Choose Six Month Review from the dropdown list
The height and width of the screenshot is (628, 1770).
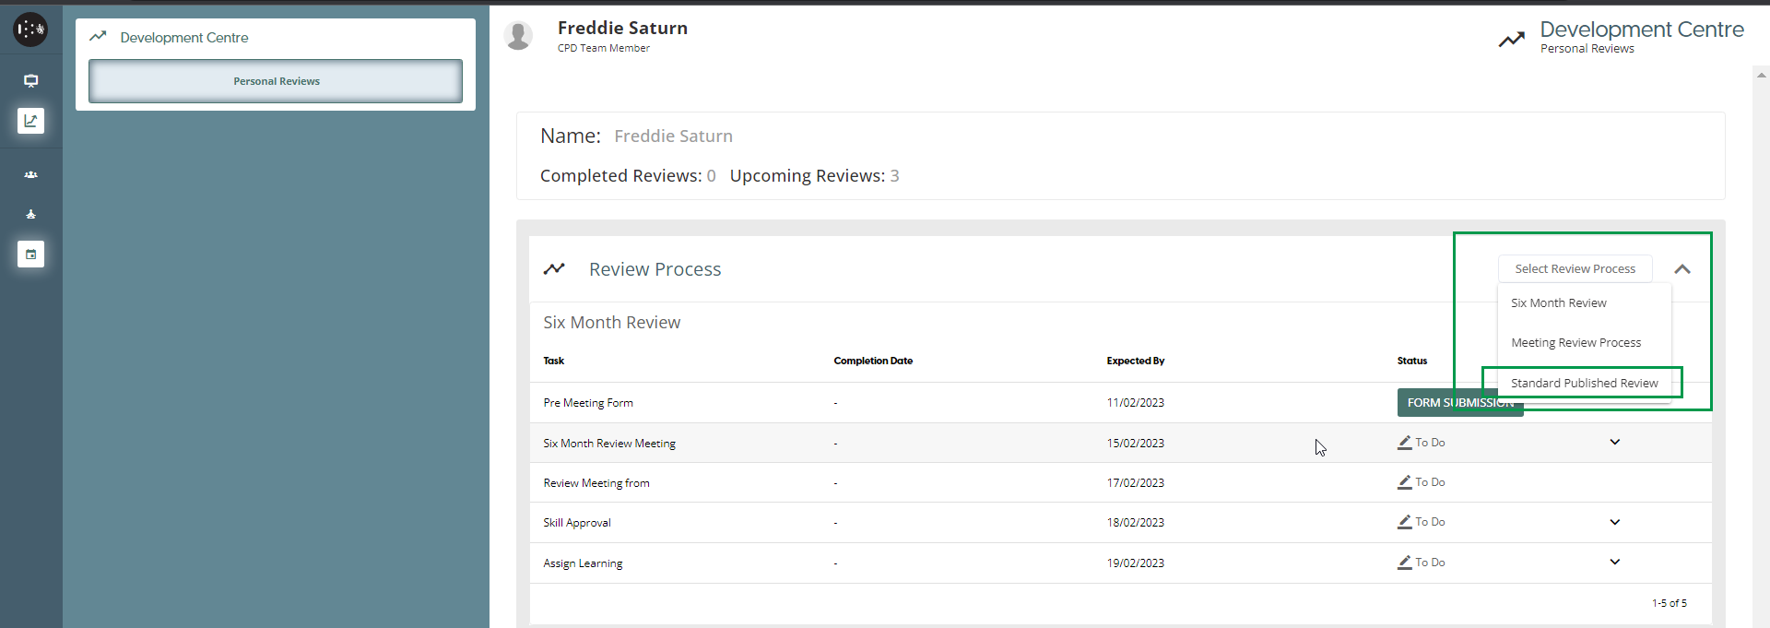[x=1558, y=303]
